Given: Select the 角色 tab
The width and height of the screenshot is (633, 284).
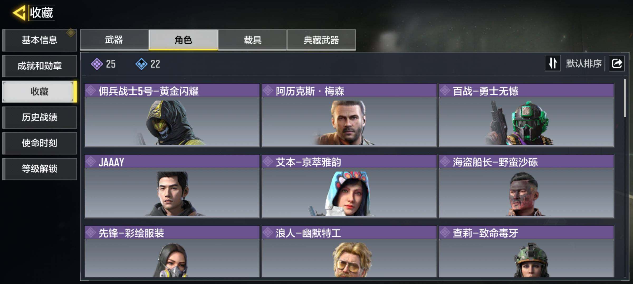Looking at the screenshot, I should [x=183, y=40].
